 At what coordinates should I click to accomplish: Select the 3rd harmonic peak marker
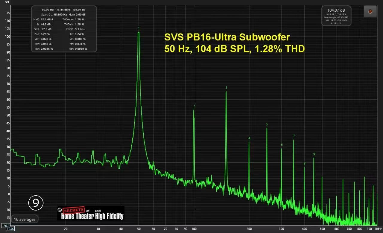pos(226,88)
